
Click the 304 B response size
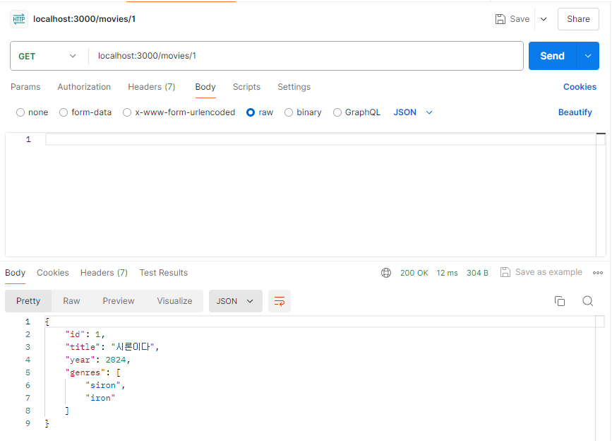click(x=477, y=273)
